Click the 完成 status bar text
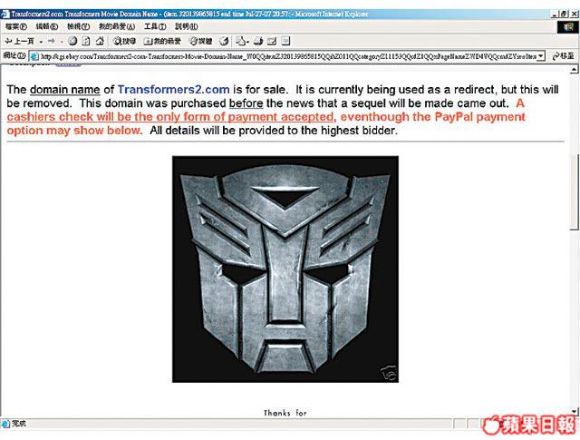This screenshot has width=580, height=440. 19,424
